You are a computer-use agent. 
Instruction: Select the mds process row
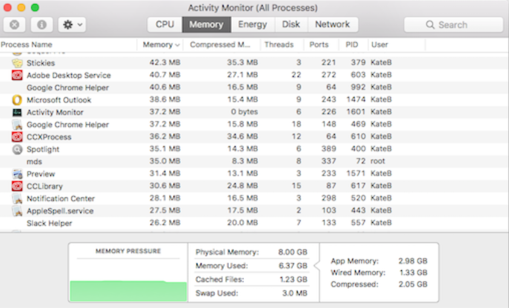254,161
